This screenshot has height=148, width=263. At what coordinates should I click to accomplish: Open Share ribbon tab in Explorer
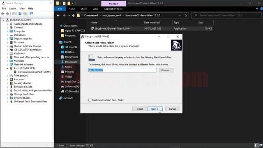(83, 9)
